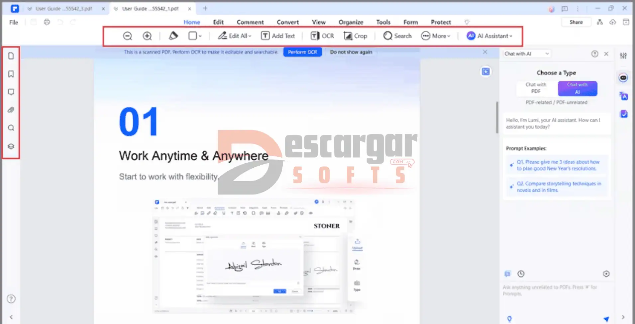Click the zoom out magnifier icon

click(x=127, y=36)
